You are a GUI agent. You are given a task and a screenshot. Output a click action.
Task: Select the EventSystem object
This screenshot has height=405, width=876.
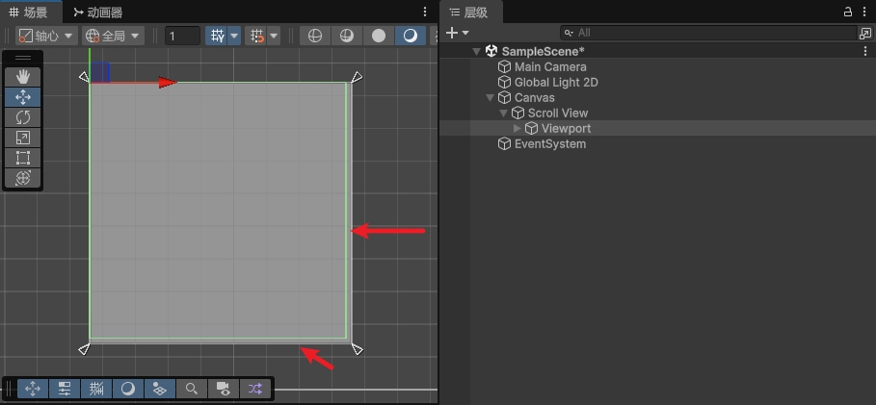550,144
